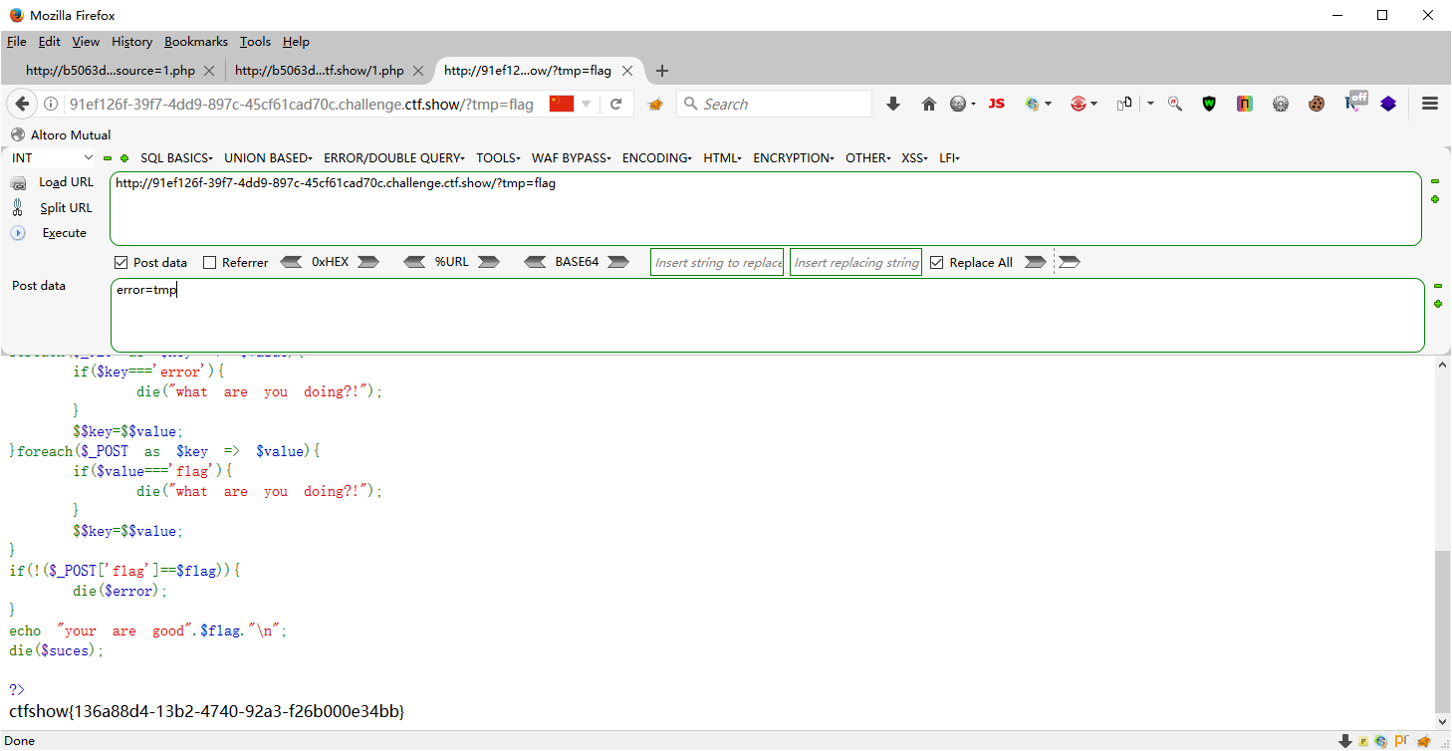Open the Bookmarks menu
The height and width of the screenshot is (751, 1452).
pos(196,42)
